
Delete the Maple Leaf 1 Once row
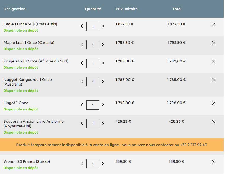click(214, 43)
